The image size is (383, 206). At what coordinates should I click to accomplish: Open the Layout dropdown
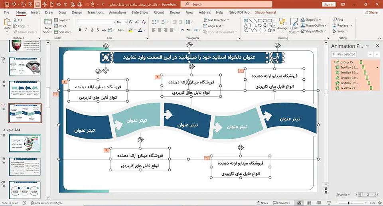click(62, 20)
